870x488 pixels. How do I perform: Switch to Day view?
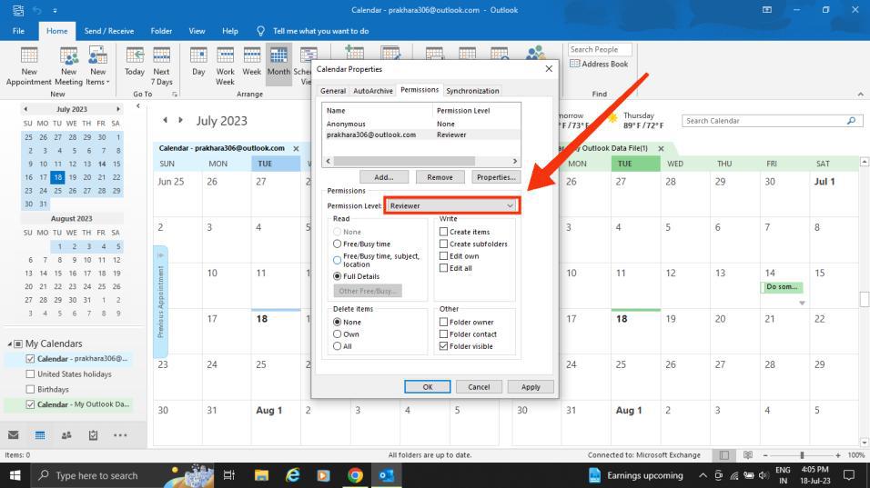(x=198, y=62)
